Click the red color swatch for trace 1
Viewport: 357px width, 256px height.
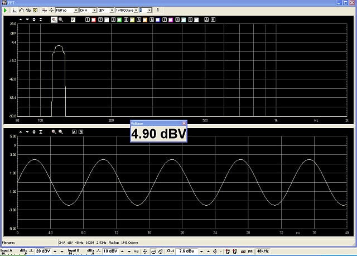coord(93,20)
